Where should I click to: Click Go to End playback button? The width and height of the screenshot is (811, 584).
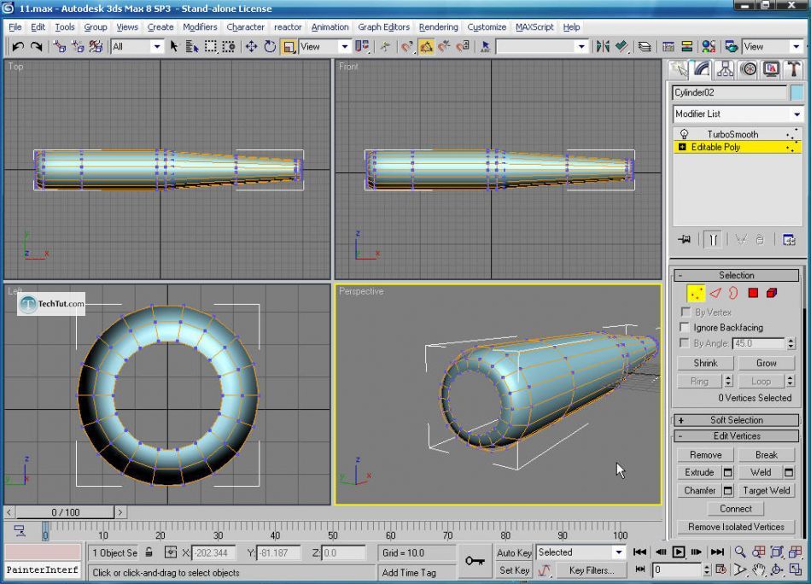[x=717, y=552]
